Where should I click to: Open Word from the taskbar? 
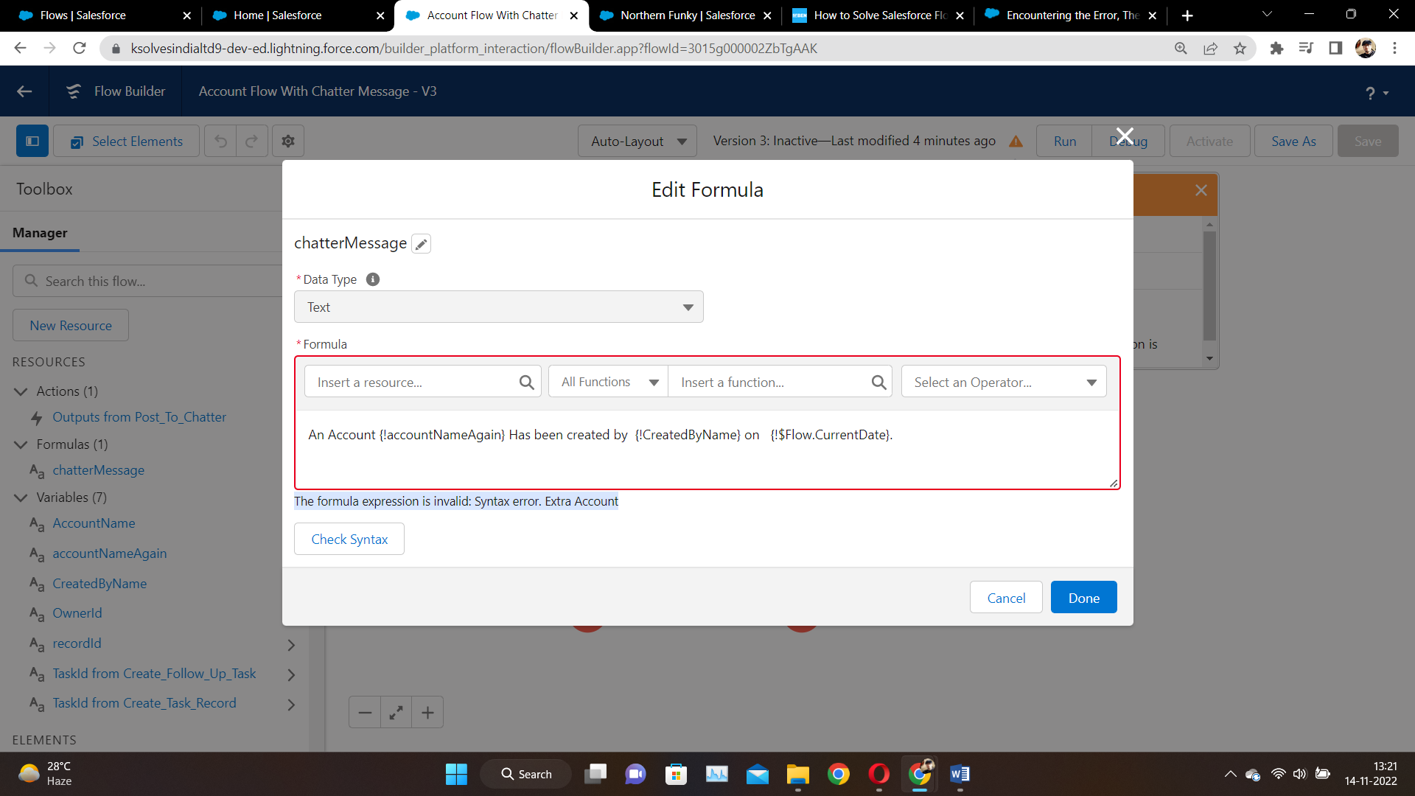(x=960, y=775)
